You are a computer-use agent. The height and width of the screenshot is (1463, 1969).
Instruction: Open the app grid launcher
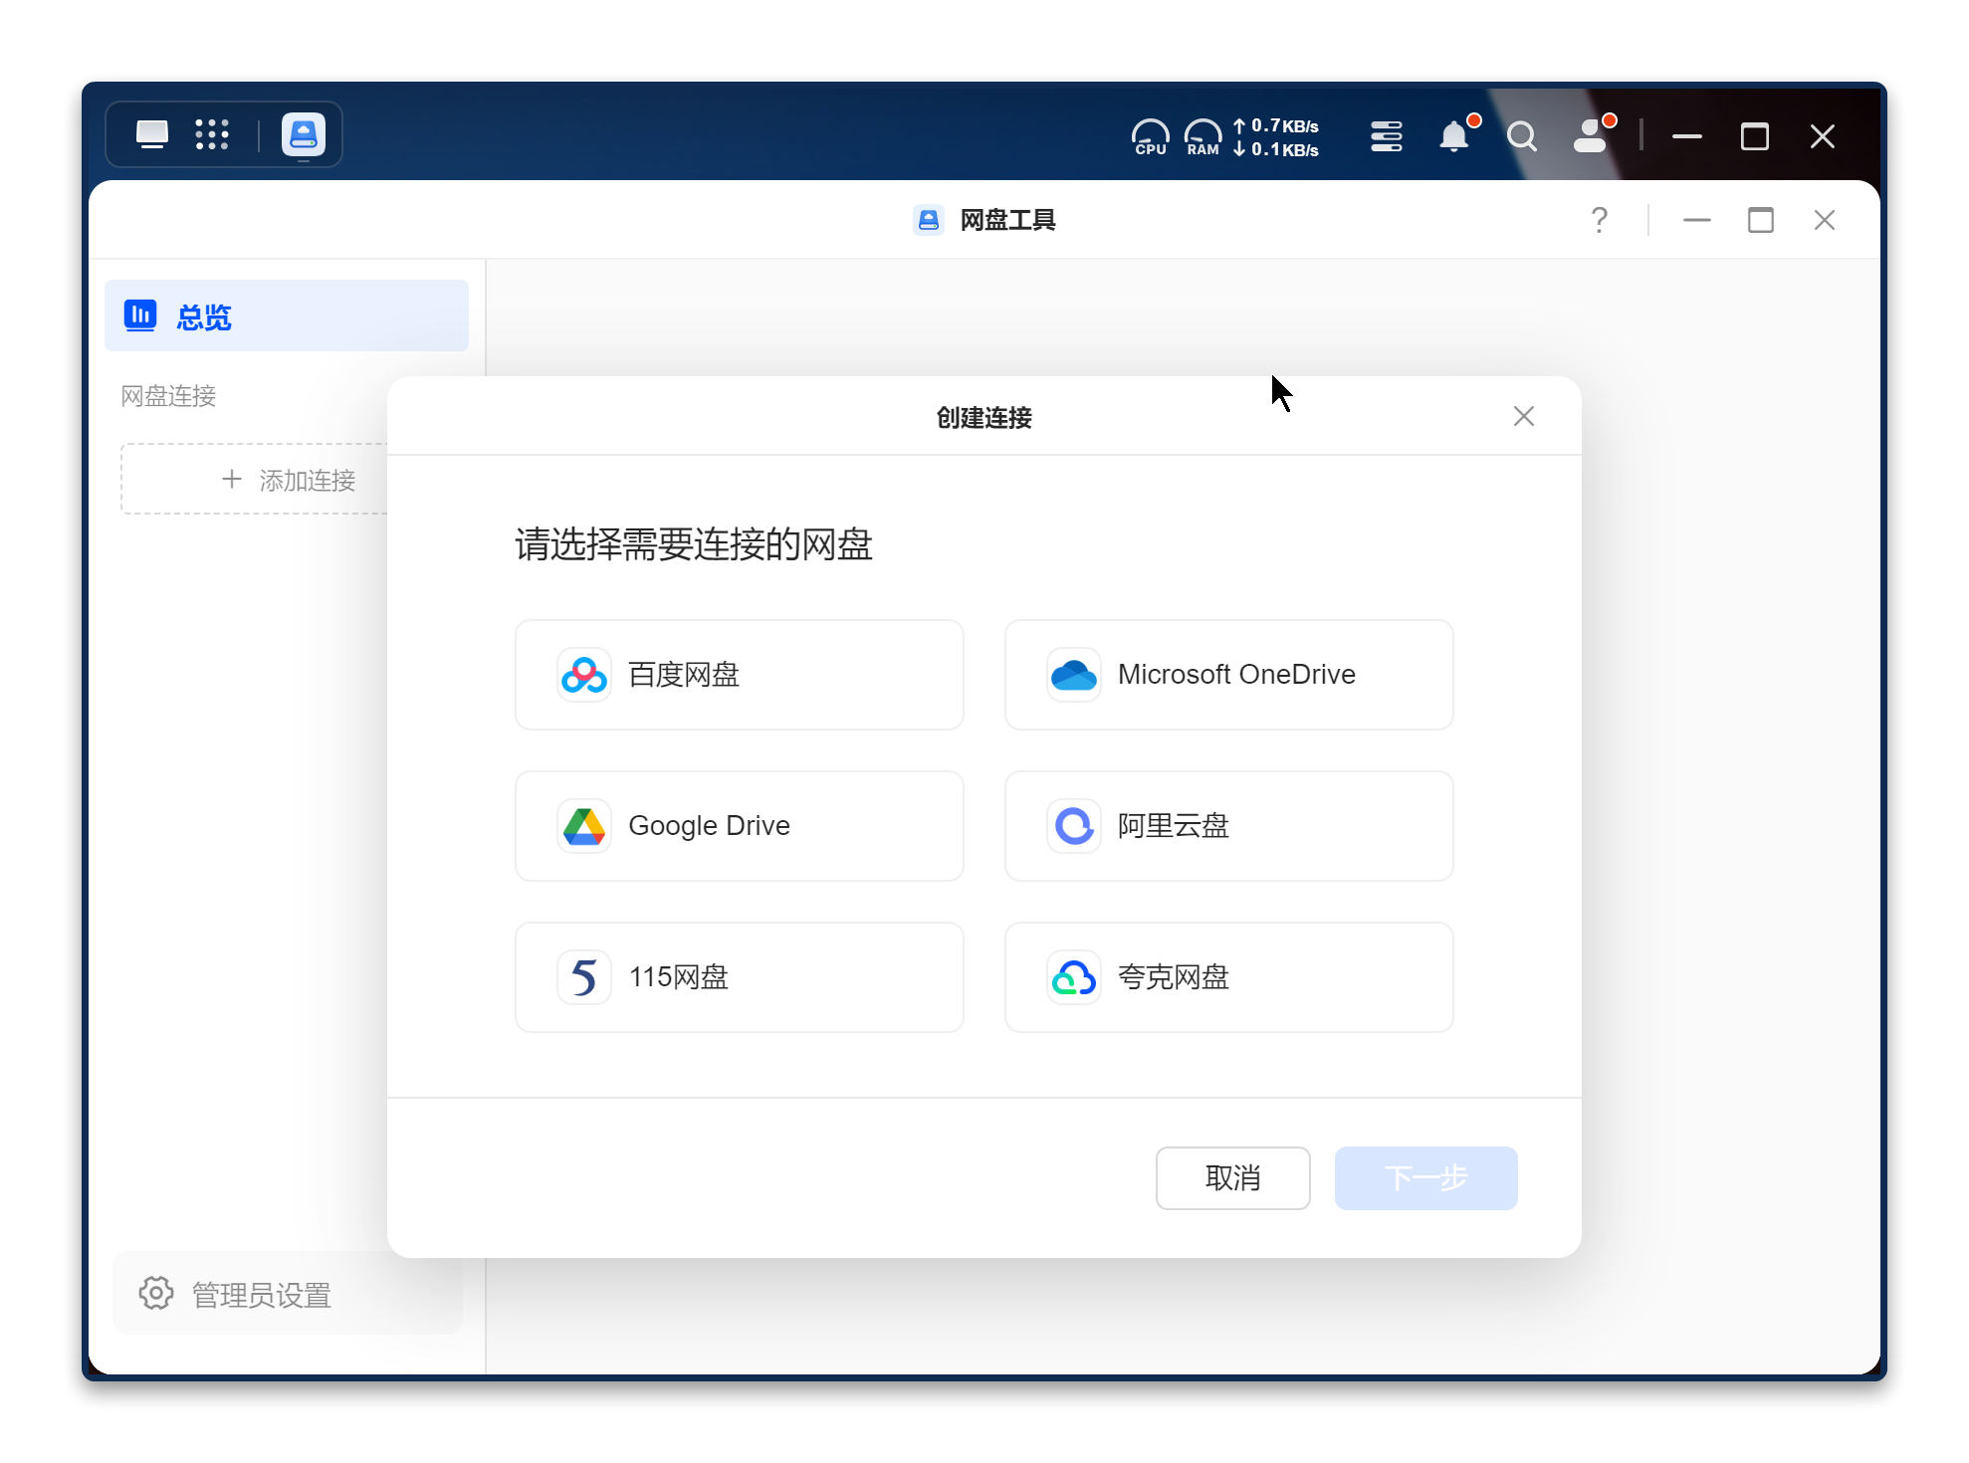212,134
